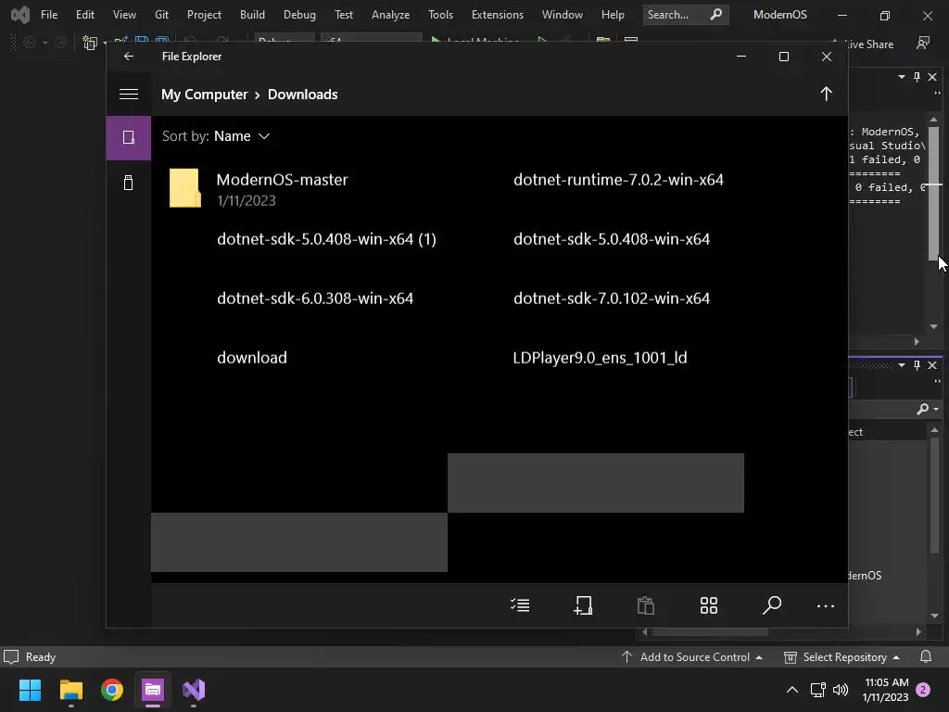
Task: Open the Extensions menu
Action: click(x=498, y=15)
